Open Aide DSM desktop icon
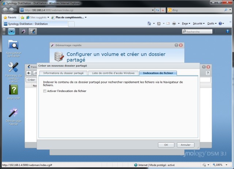 (14, 92)
